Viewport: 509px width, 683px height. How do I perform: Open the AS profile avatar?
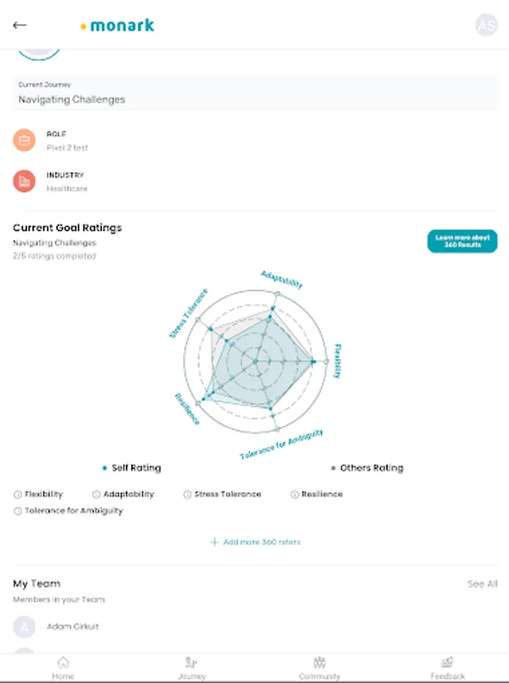486,25
